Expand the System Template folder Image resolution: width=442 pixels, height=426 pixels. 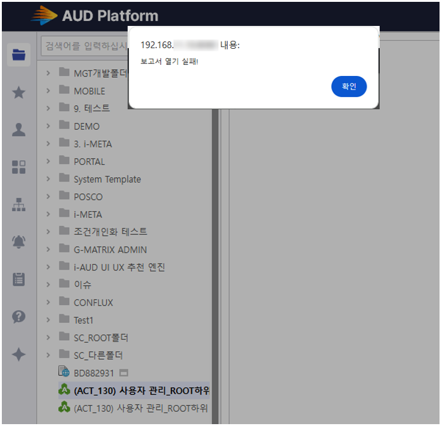coord(48,179)
